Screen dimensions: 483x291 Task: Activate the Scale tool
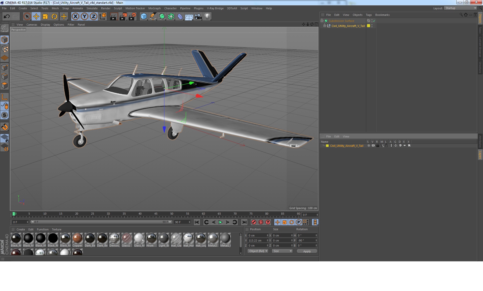[x=45, y=17]
